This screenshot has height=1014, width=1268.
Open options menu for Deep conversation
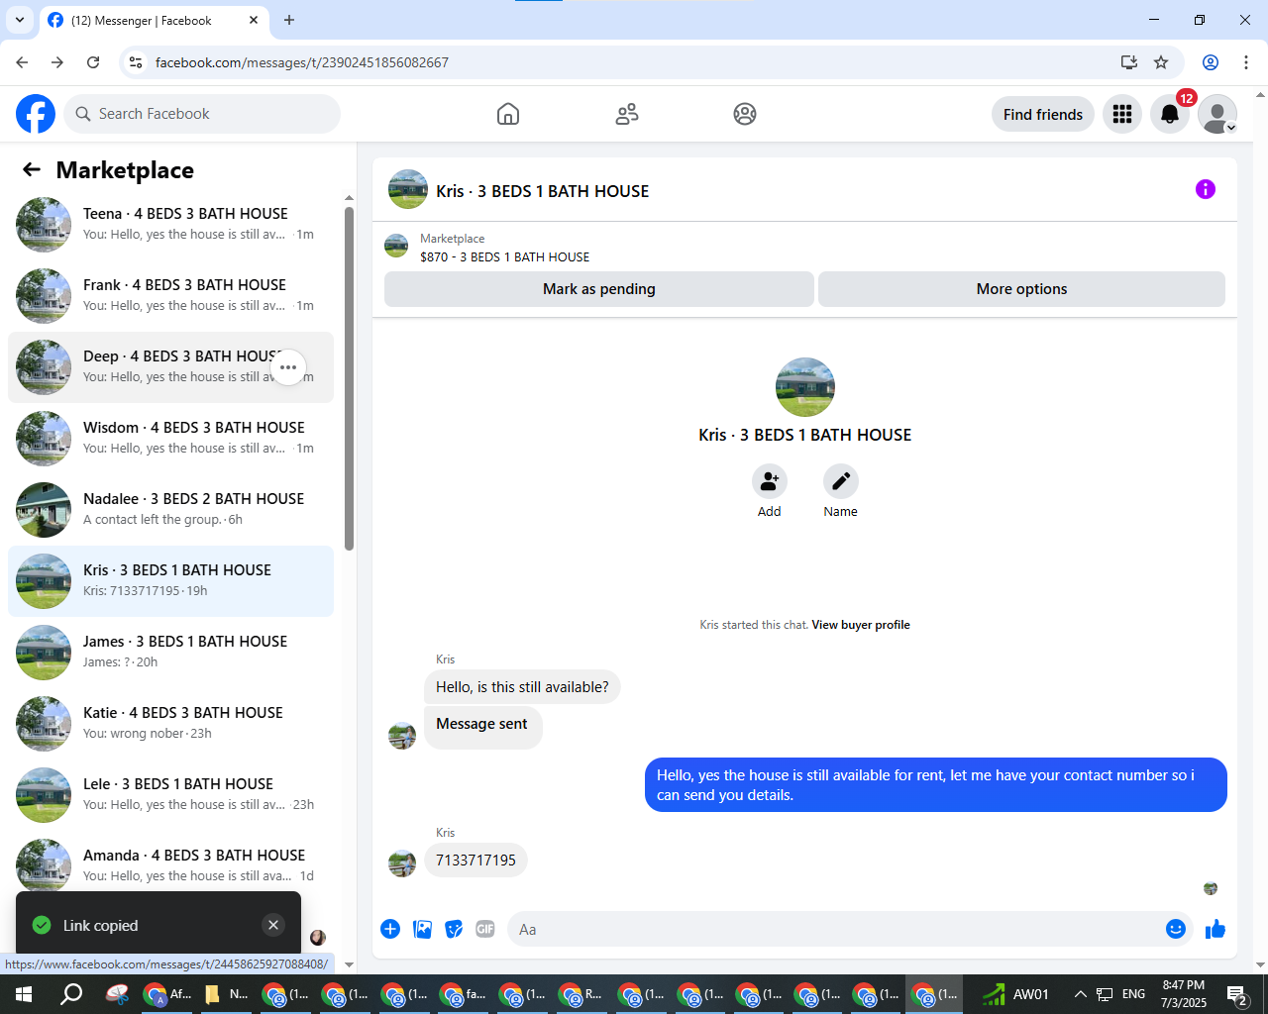[288, 367]
